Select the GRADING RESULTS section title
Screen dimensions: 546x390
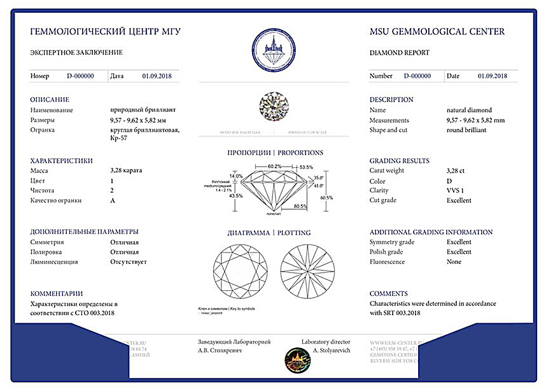point(399,161)
